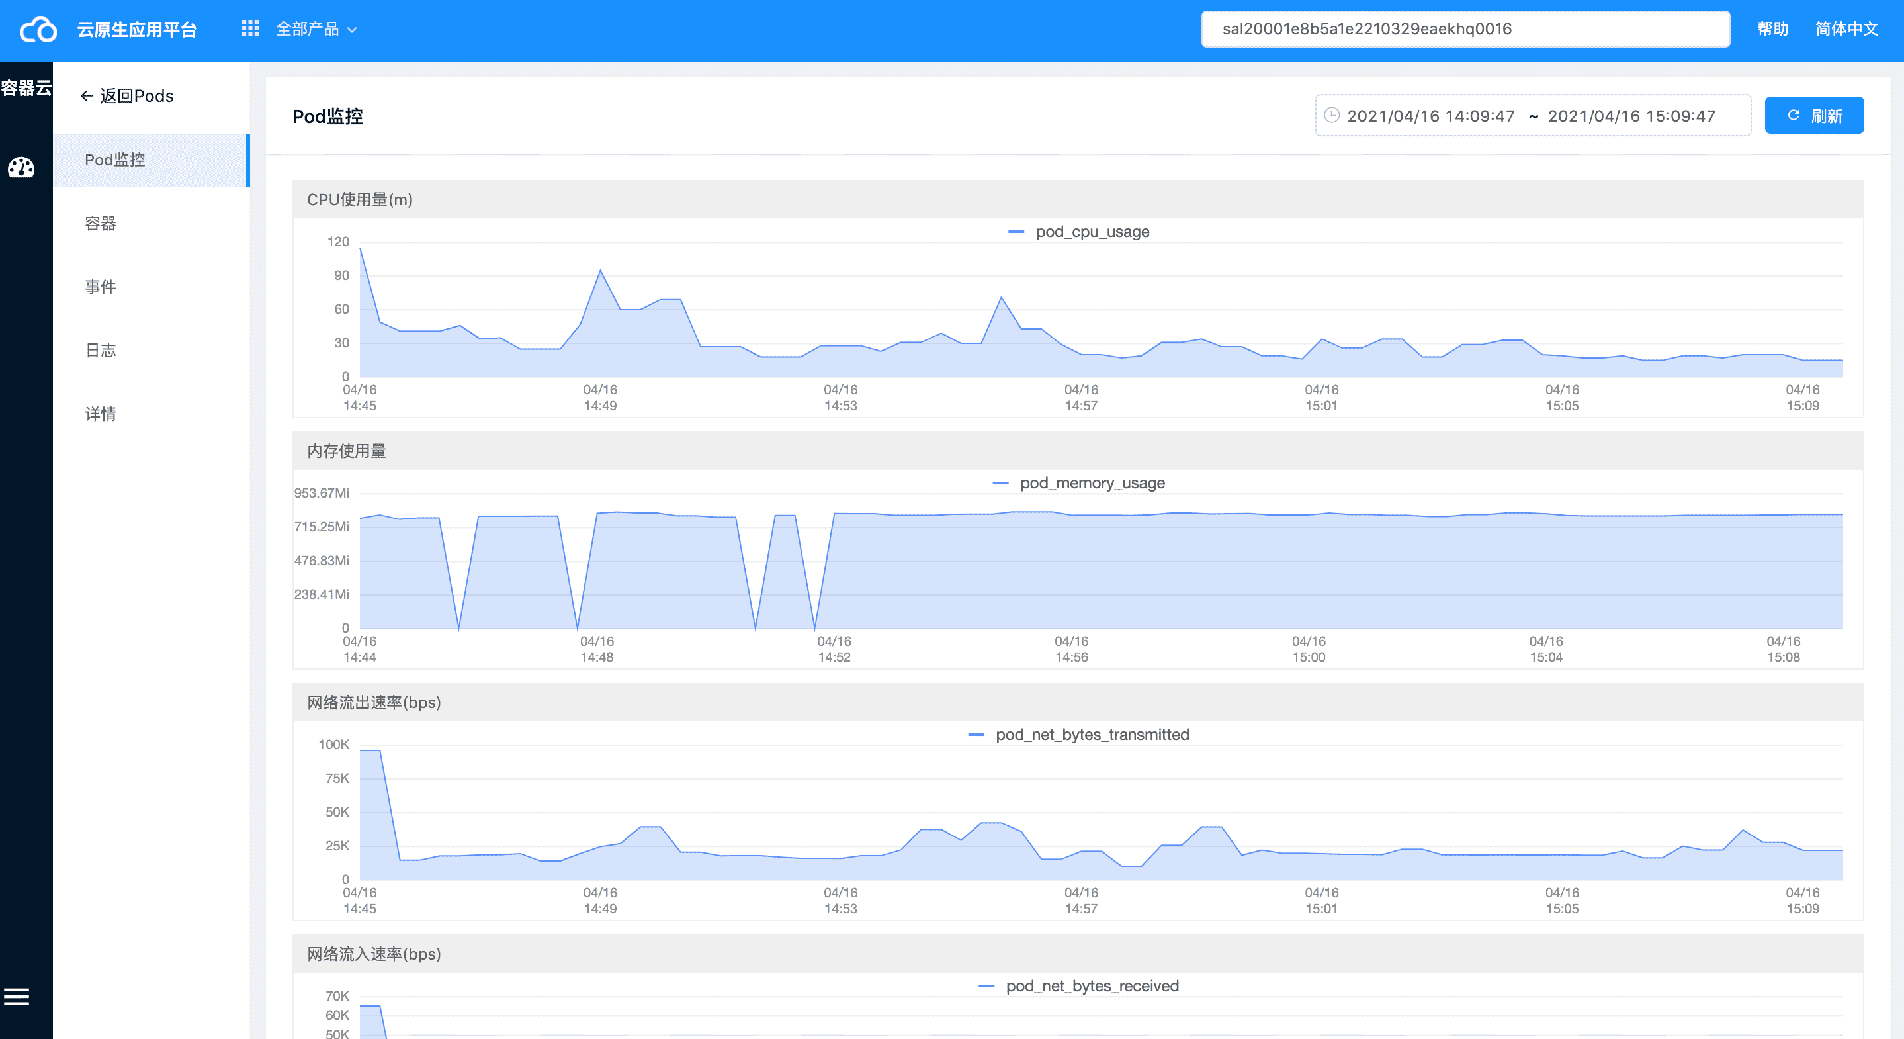Click the search field containing sal20001e8b5a1e2210329eaekhq0016
This screenshot has width=1904, height=1039.
[x=1465, y=29]
